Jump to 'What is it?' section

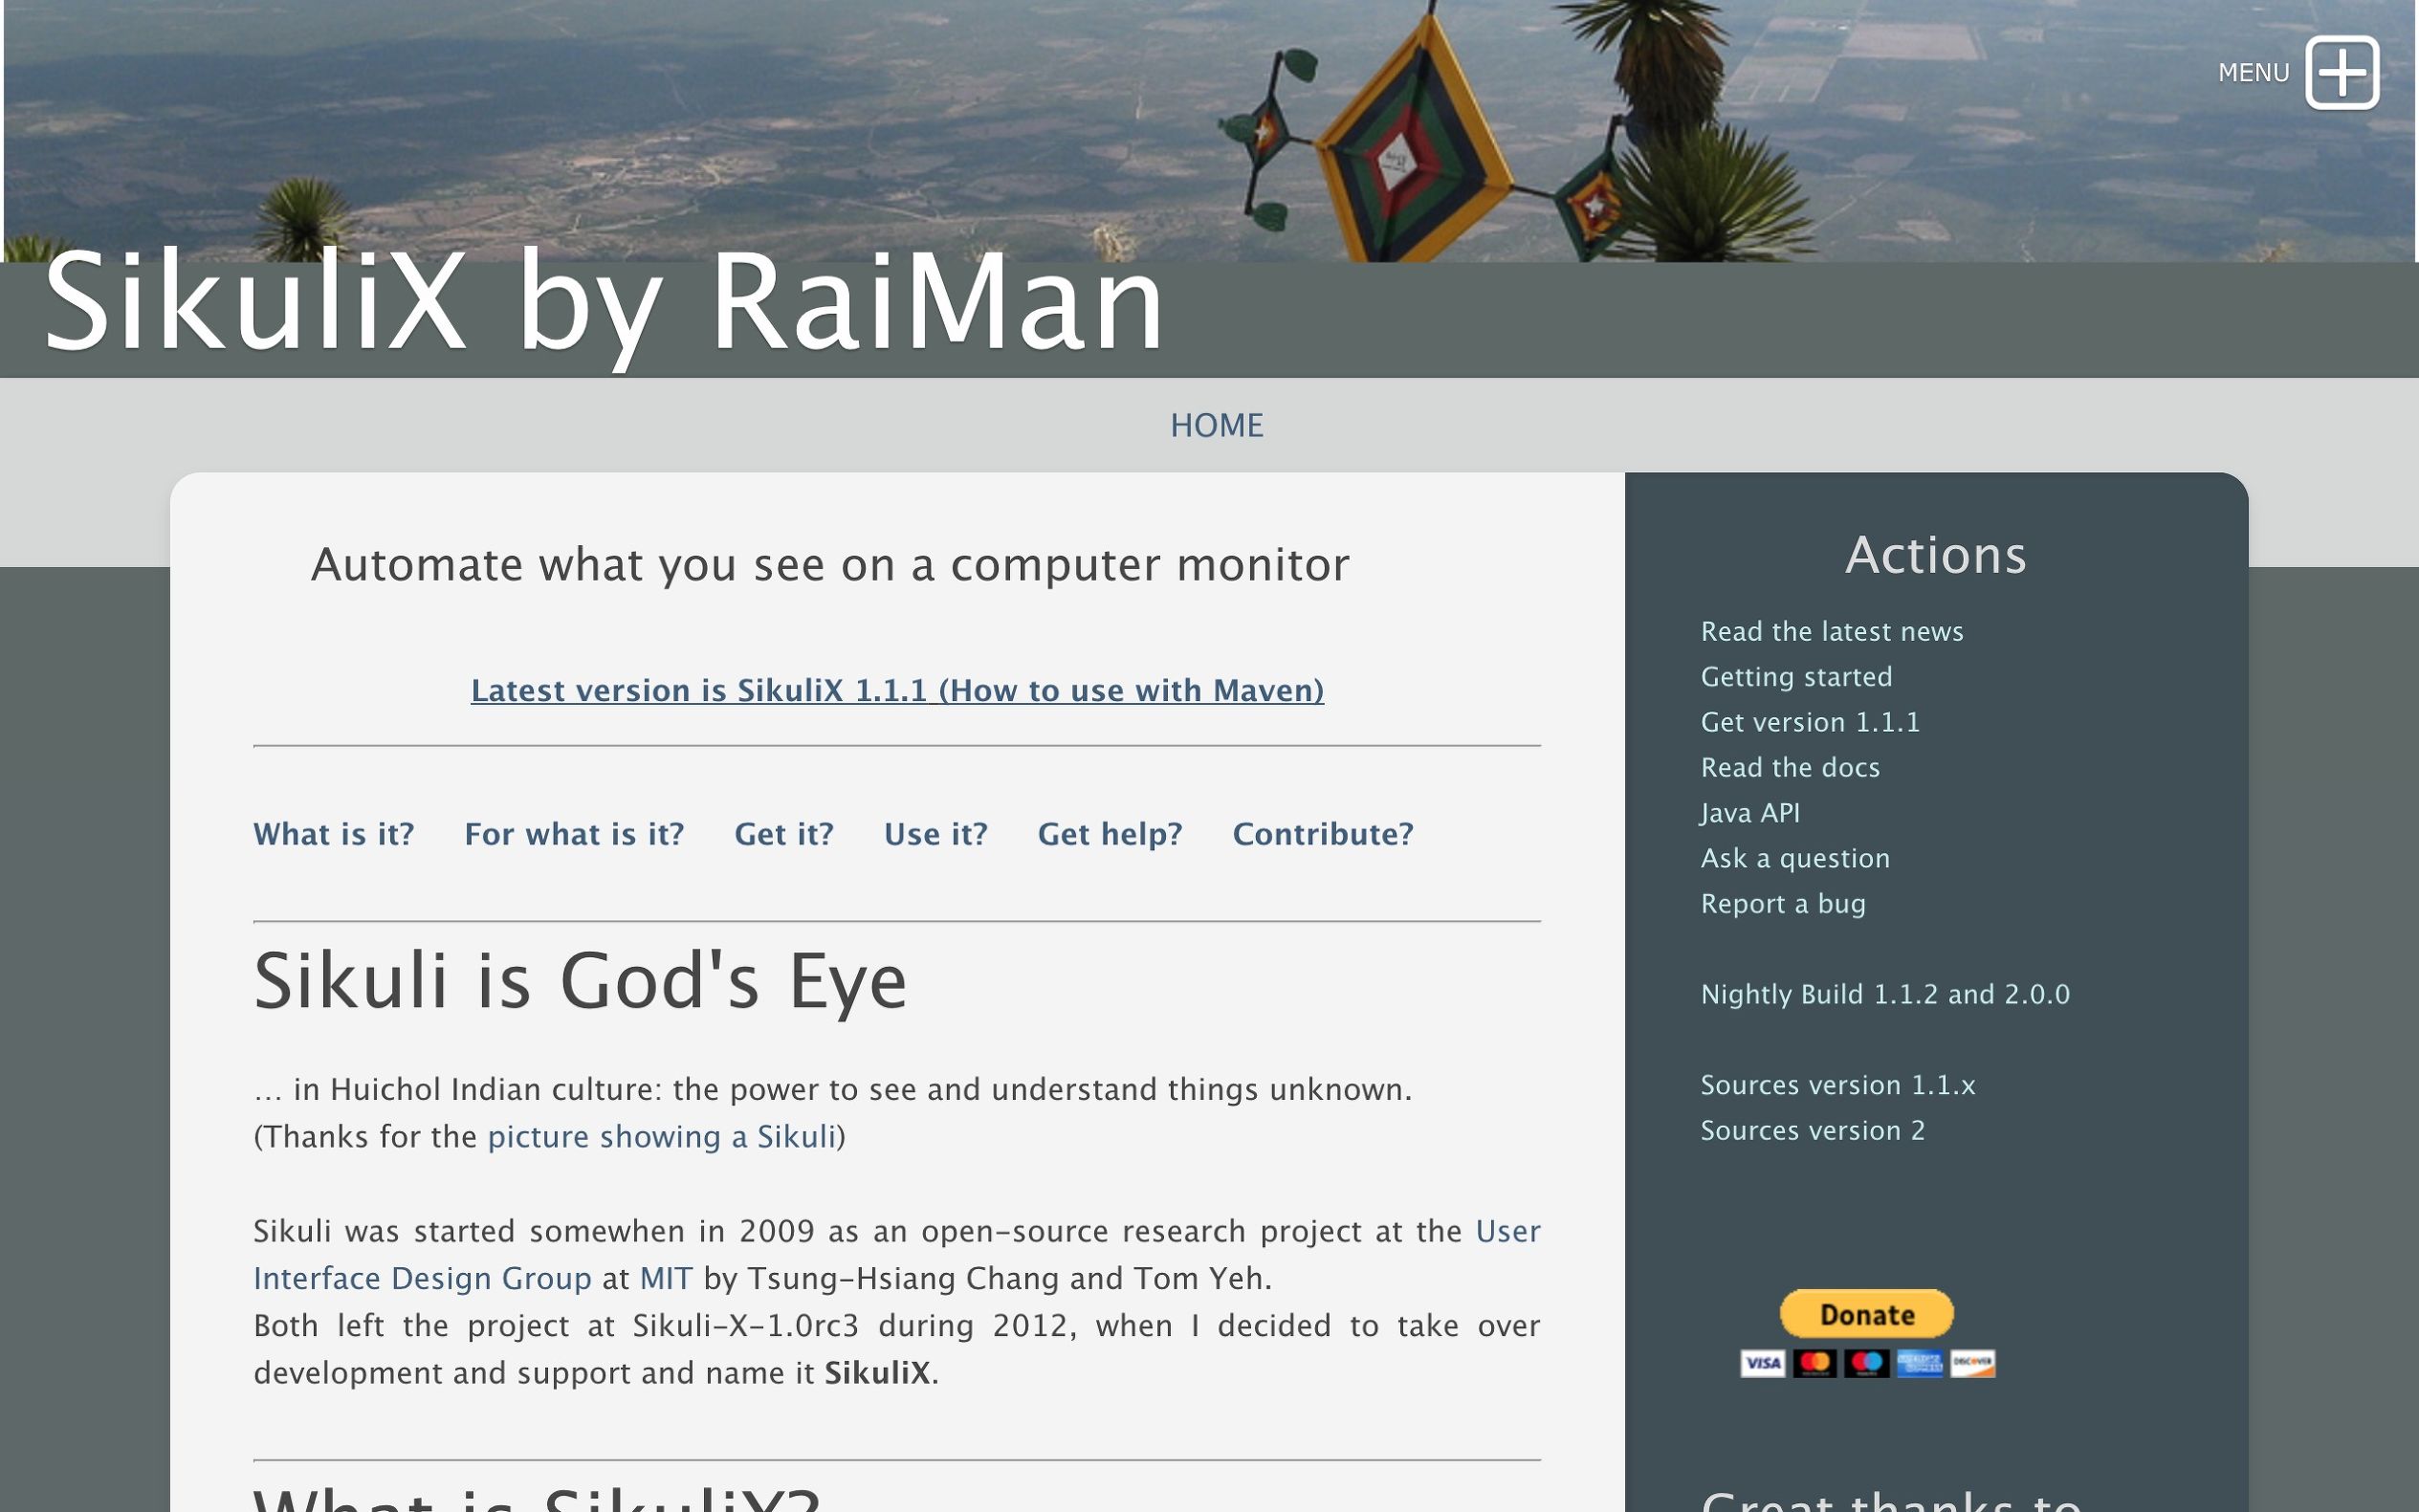click(x=333, y=834)
